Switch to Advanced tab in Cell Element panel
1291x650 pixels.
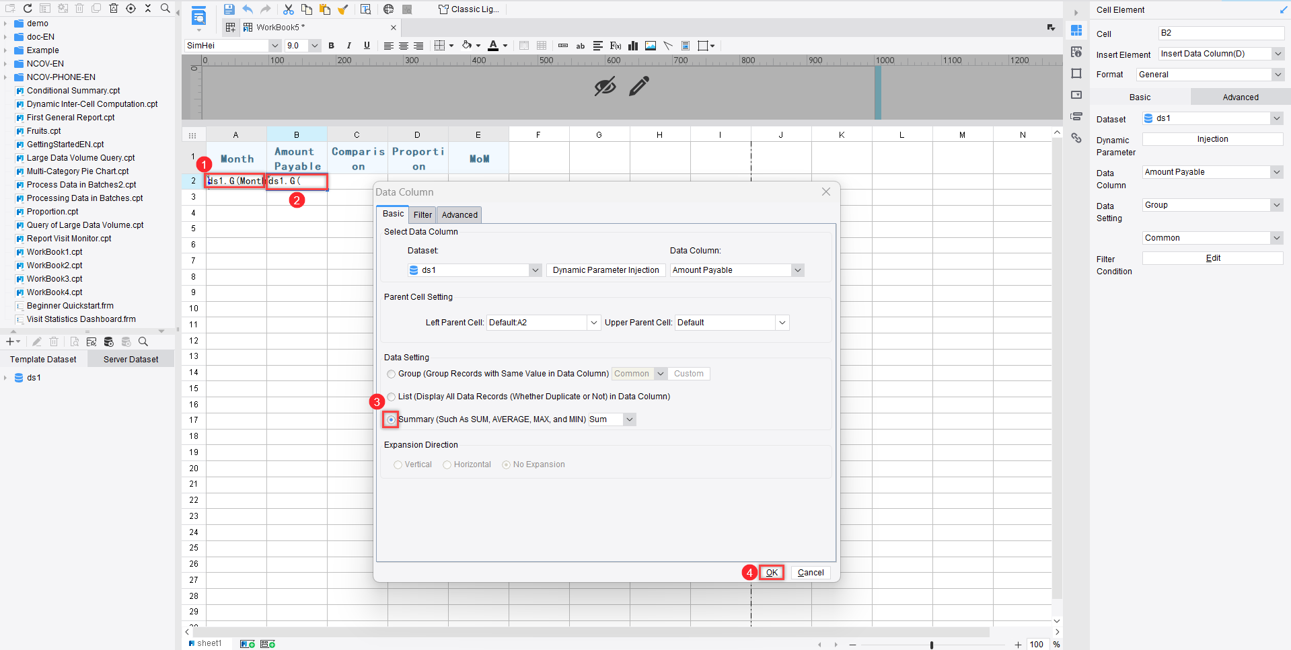[x=1241, y=97]
